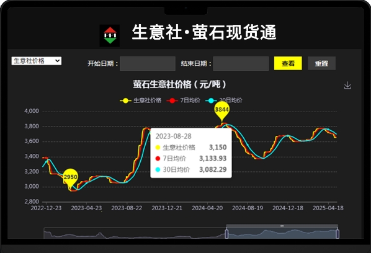371x253 pixels.
Task: Click the 2024-12-18 axis date label
Action: pos(288,208)
